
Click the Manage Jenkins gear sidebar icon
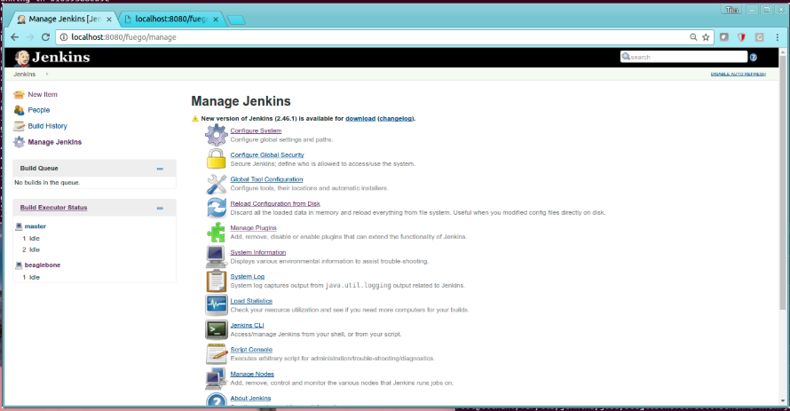click(20, 142)
